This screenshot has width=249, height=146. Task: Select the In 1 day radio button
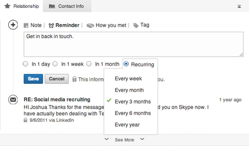pyautogui.click(x=25, y=64)
